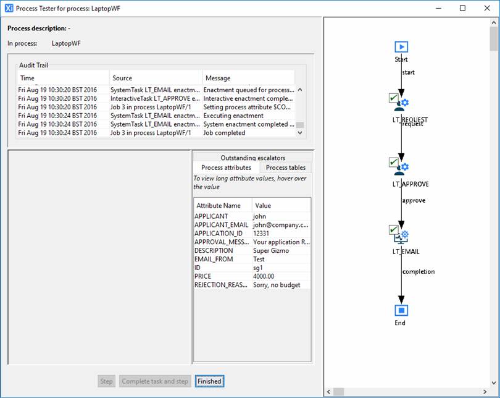The image size is (500, 398).
Task: Click green checkmark on LT_REQUEST task
Action: pos(393,98)
